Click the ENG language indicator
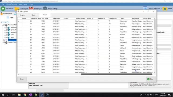 tap(157, 95)
